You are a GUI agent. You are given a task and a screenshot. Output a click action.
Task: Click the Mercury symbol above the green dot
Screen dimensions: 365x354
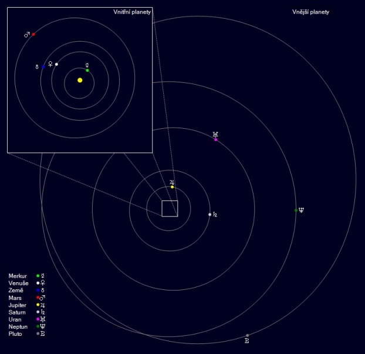[87, 65]
